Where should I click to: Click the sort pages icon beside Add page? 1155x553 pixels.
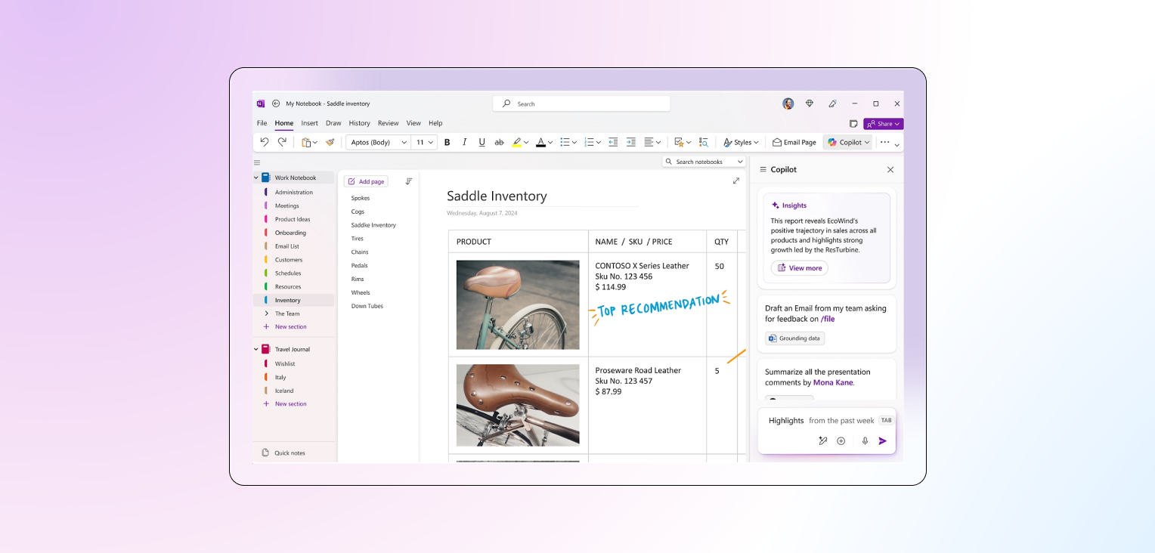click(409, 181)
